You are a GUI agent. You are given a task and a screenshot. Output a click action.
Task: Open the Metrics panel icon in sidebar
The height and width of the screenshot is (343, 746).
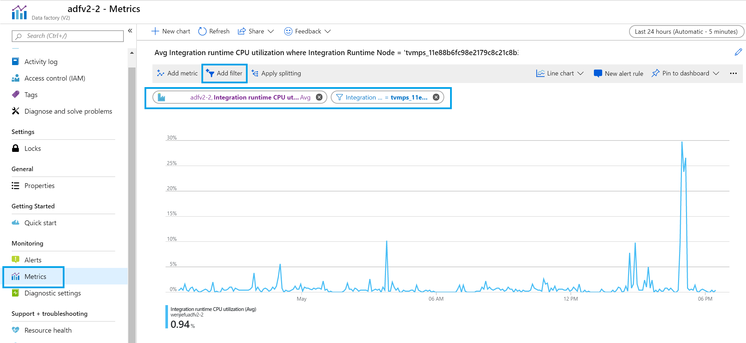click(x=16, y=276)
